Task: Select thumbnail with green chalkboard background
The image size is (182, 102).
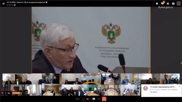Action: [x=91, y=90]
